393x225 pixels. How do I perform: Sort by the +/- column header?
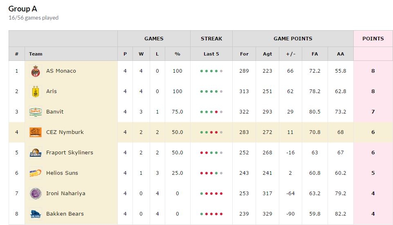[290, 54]
